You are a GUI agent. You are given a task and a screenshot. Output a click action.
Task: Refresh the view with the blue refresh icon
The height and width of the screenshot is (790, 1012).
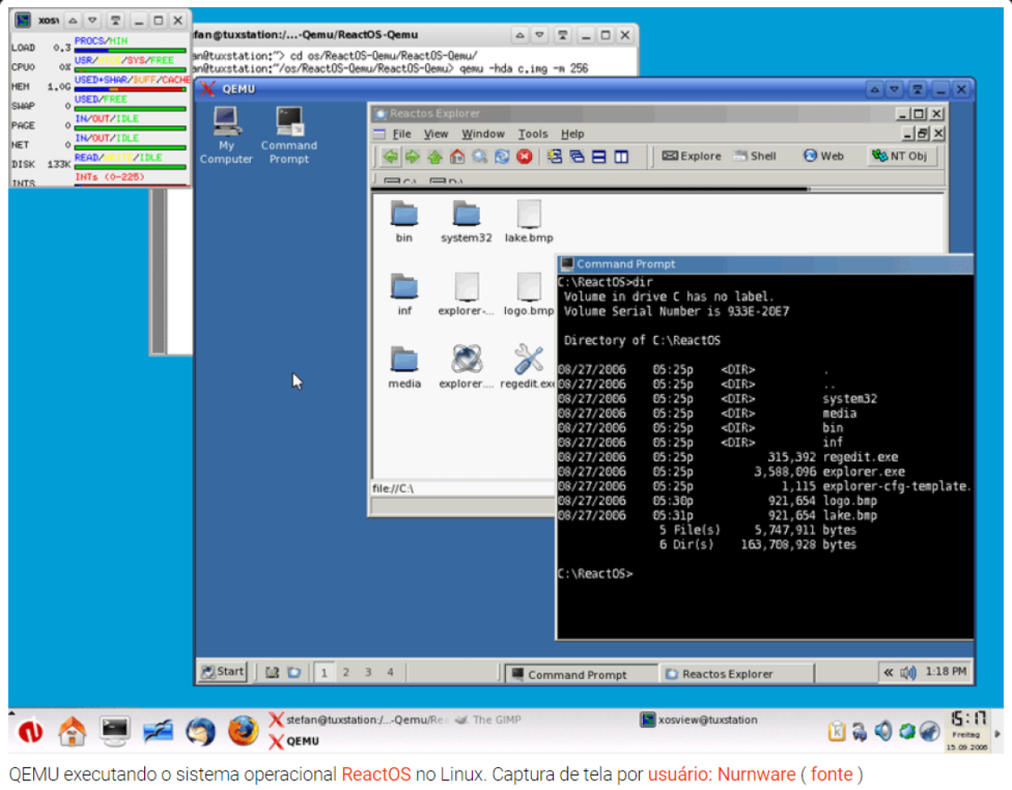click(x=502, y=156)
